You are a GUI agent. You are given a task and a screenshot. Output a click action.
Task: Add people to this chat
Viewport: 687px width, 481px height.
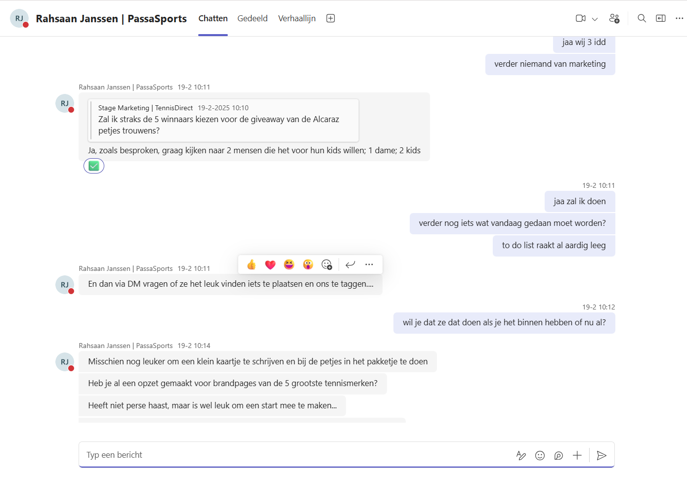pyautogui.click(x=614, y=18)
